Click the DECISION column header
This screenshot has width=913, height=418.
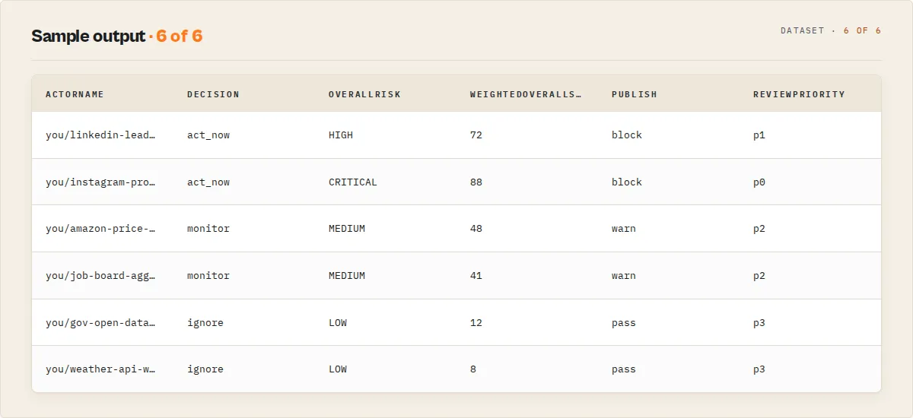tap(213, 94)
